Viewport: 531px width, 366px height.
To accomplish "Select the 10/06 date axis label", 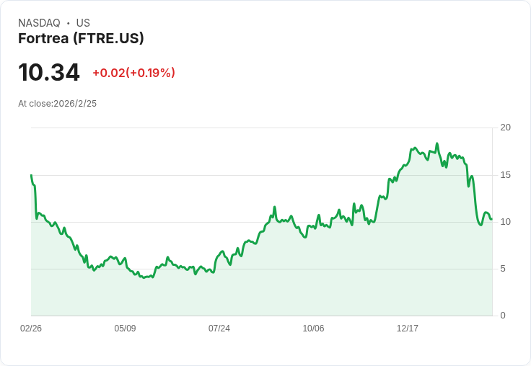I will tap(313, 329).
